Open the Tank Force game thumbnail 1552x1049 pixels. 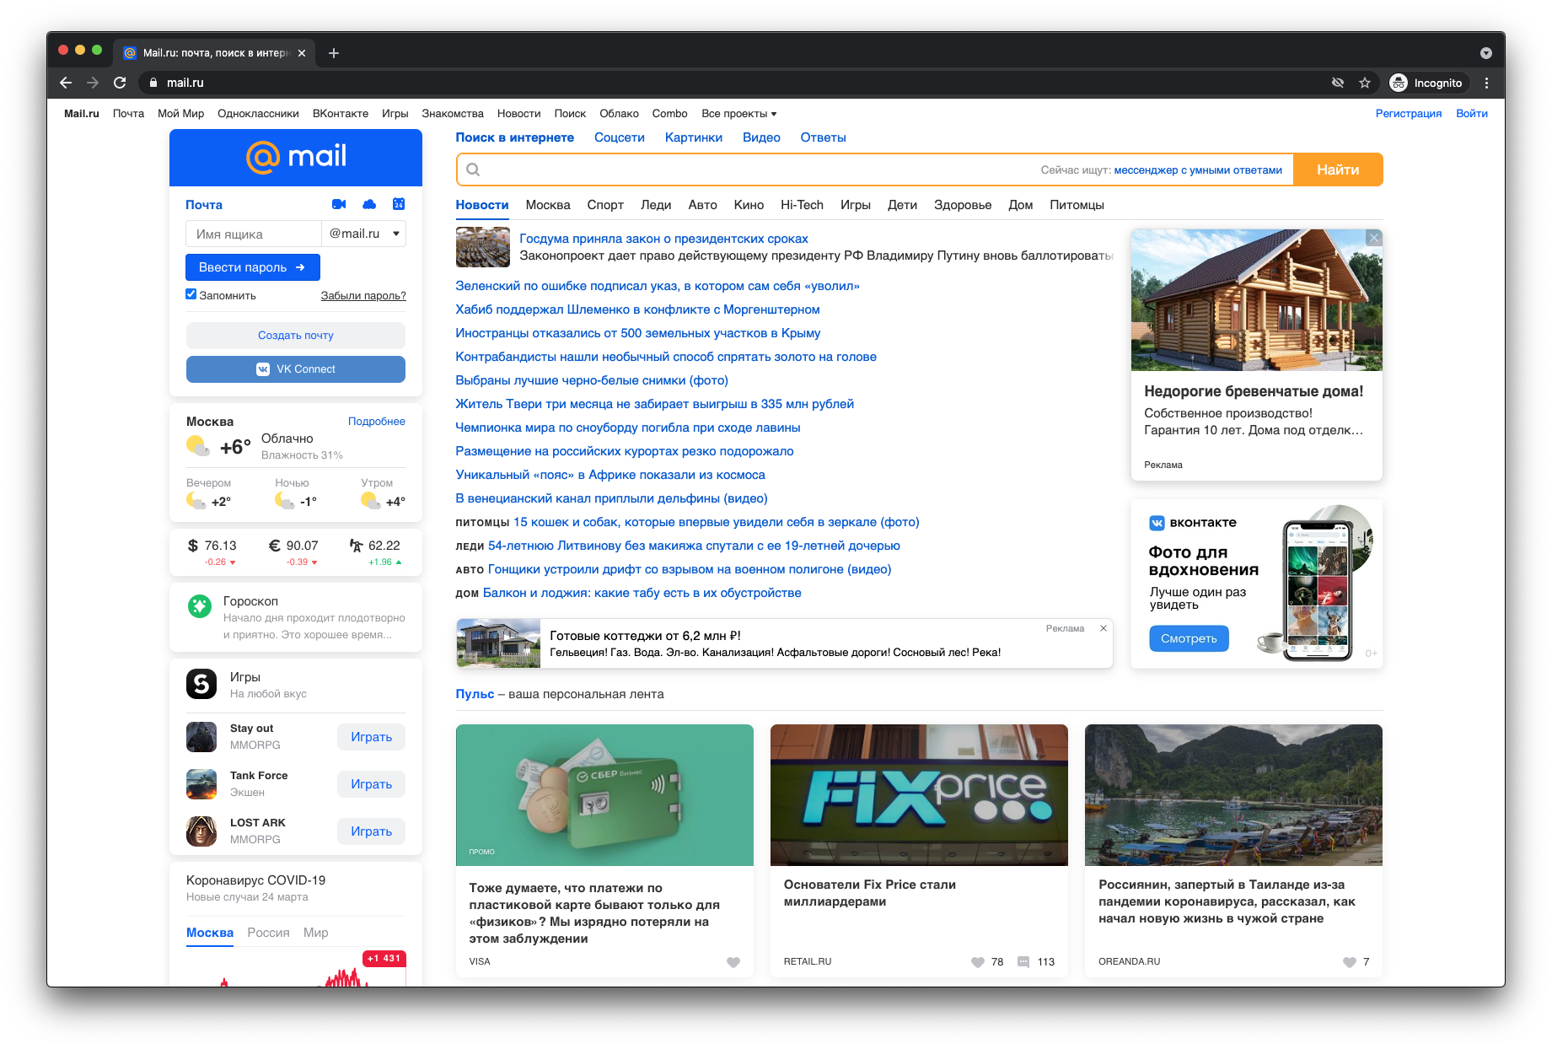tap(201, 783)
